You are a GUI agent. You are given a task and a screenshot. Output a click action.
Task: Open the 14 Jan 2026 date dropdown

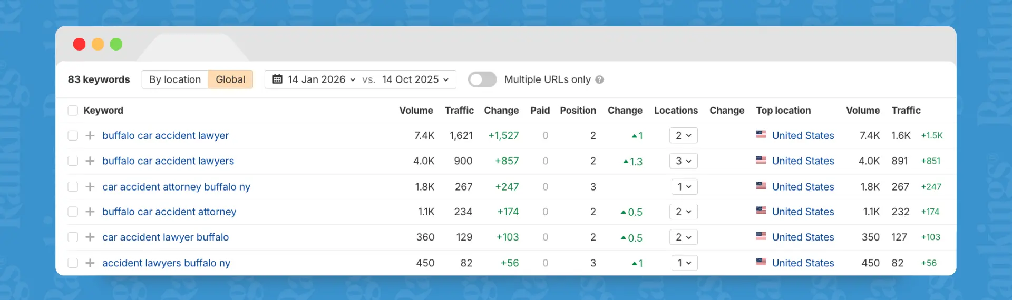coord(322,79)
